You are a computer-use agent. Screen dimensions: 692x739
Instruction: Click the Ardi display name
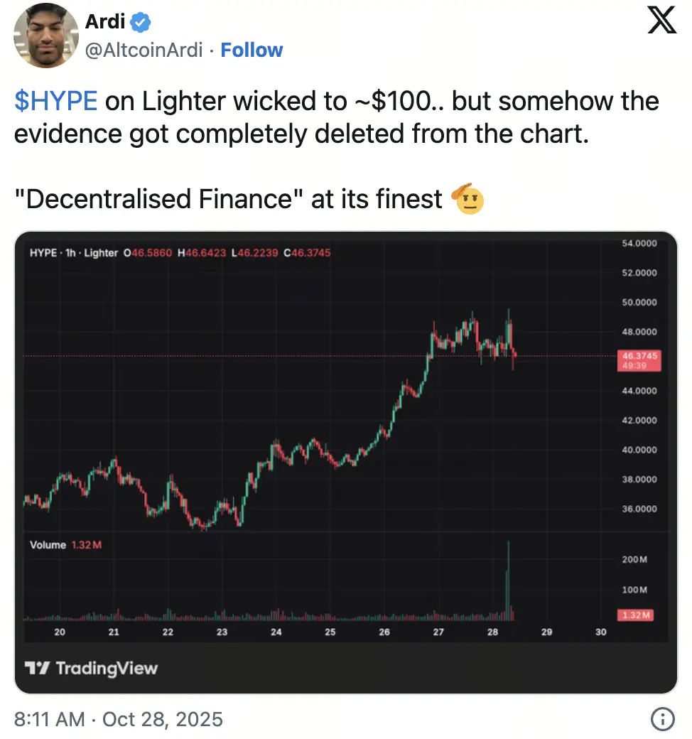(x=105, y=23)
